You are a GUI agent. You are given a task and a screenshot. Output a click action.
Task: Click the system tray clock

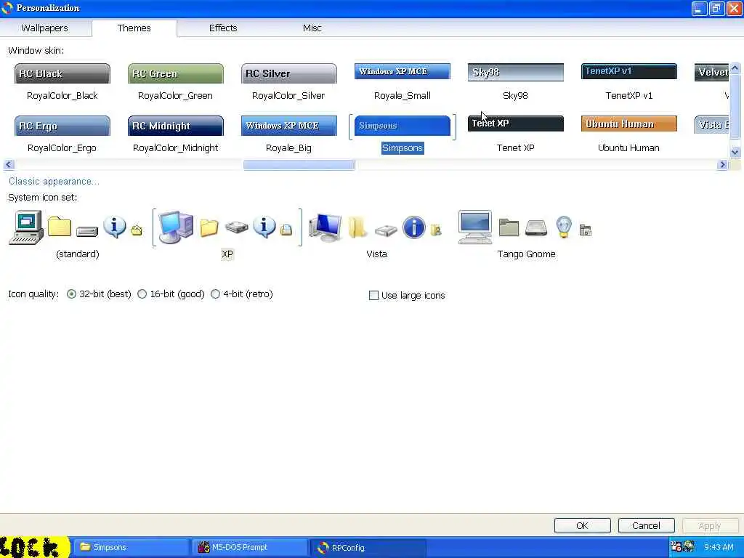719,548
